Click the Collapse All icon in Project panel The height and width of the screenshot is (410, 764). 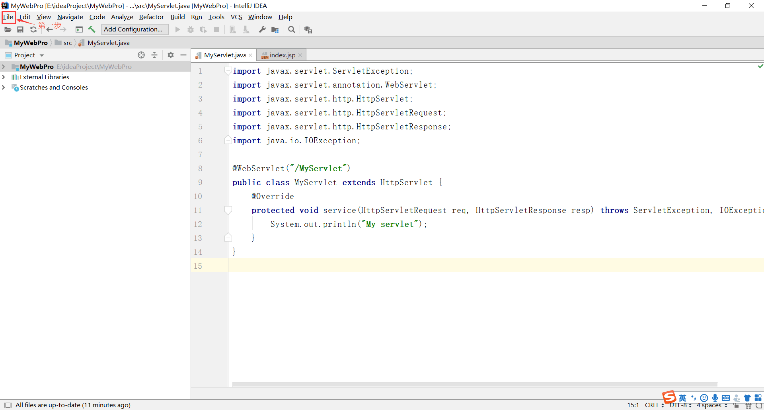coord(155,55)
